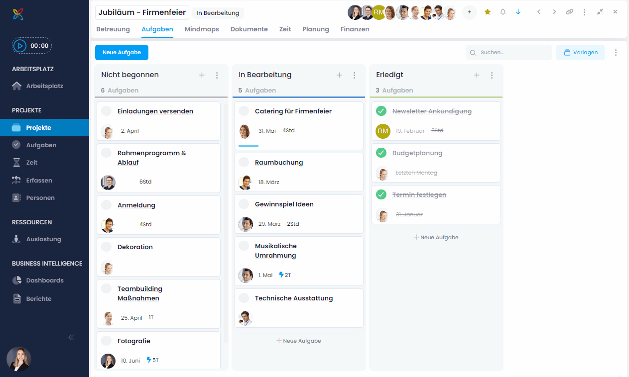
Task: Open the user profile avatar at the bottom of the sidebar
Action: [19, 359]
